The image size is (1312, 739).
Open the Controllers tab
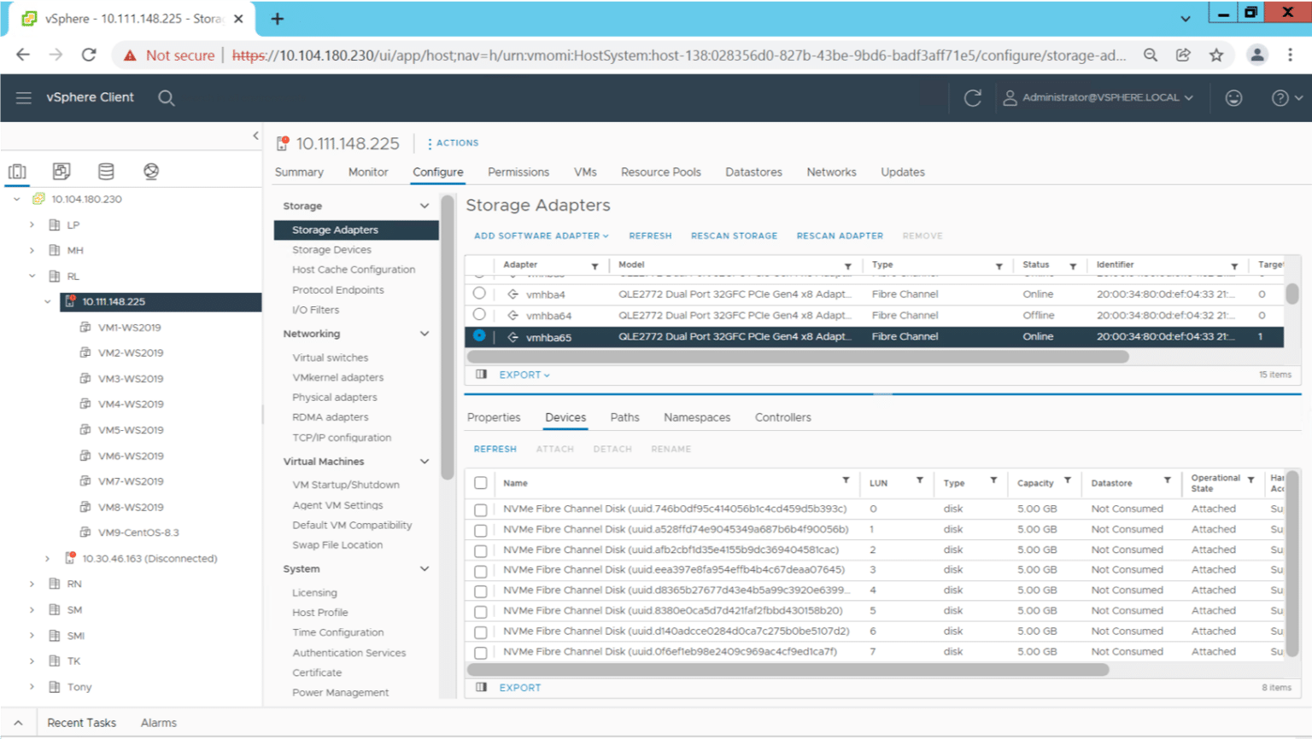782,417
